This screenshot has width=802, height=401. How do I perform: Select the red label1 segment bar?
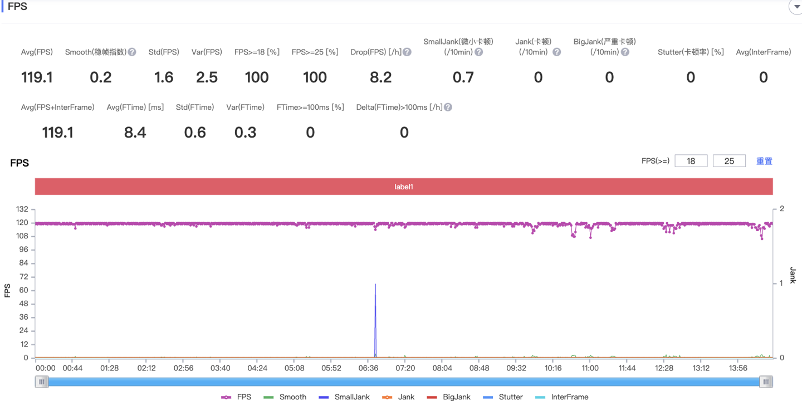[404, 187]
